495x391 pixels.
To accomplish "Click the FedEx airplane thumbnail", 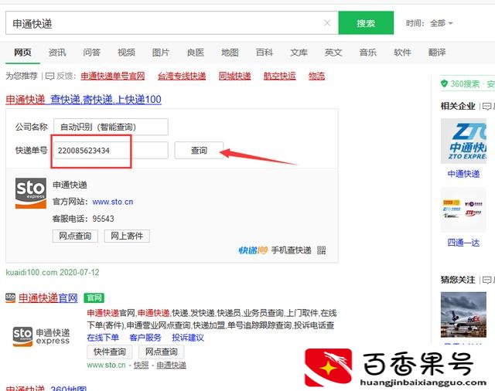I will (463, 314).
